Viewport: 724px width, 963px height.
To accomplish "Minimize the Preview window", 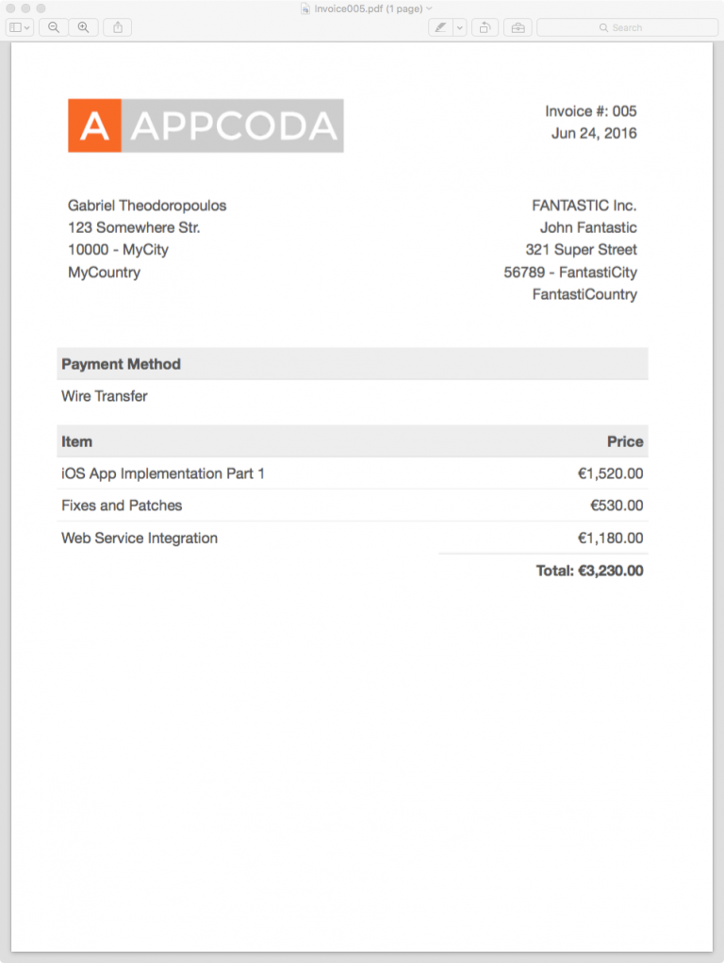I will pyautogui.click(x=25, y=8).
